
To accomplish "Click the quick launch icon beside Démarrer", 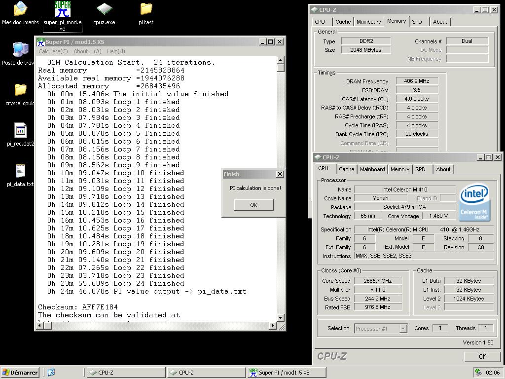I will pyautogui.click(x=51, y=373).
